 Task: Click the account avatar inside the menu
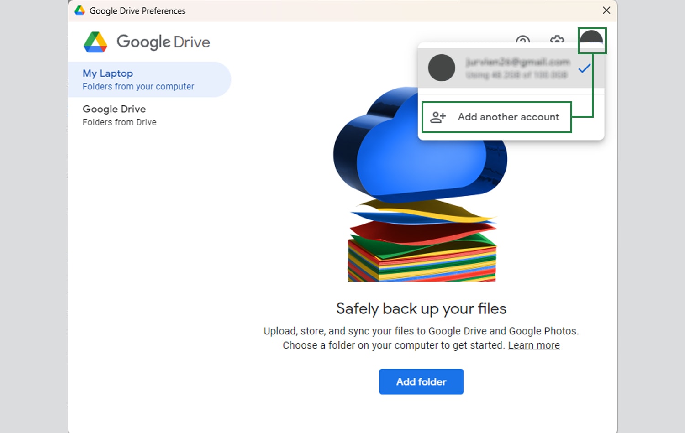pyautogui.click(x=442, y=68)
